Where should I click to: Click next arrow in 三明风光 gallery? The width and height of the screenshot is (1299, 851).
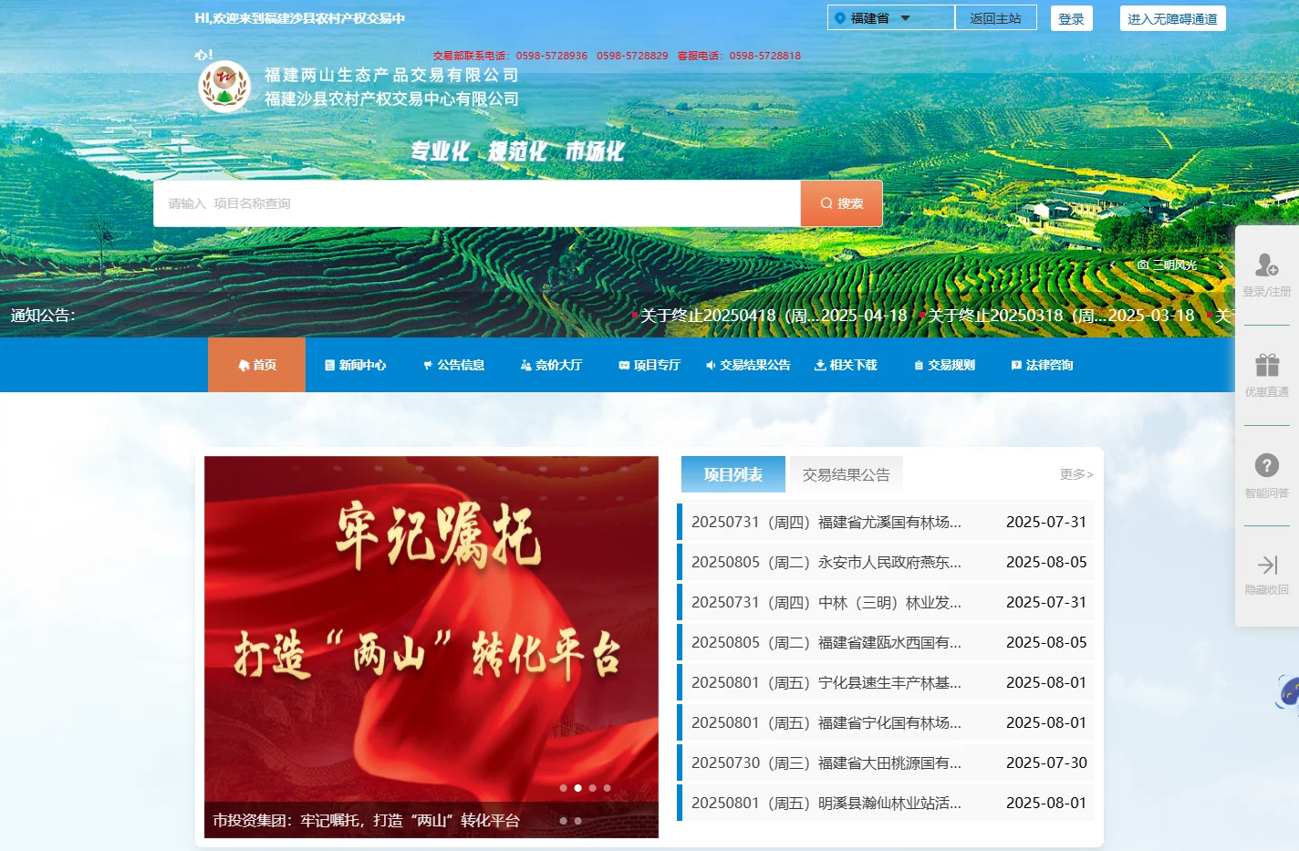pos(1221,265)
